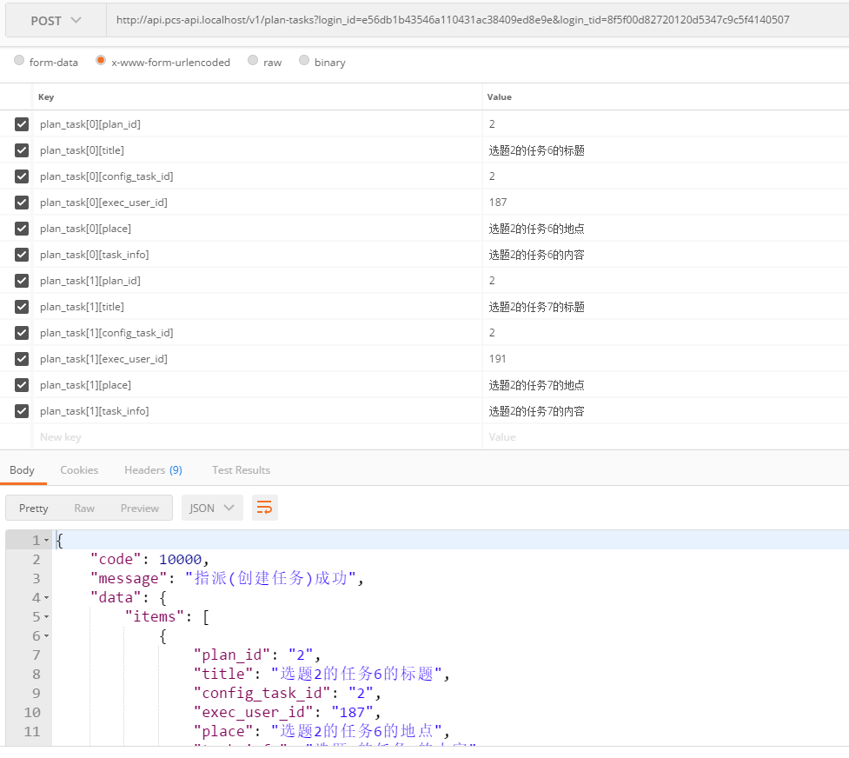The image size is (849, 758).
Task: Show the Preview response view
Action: pyautogui.click(x=139, y=509)
